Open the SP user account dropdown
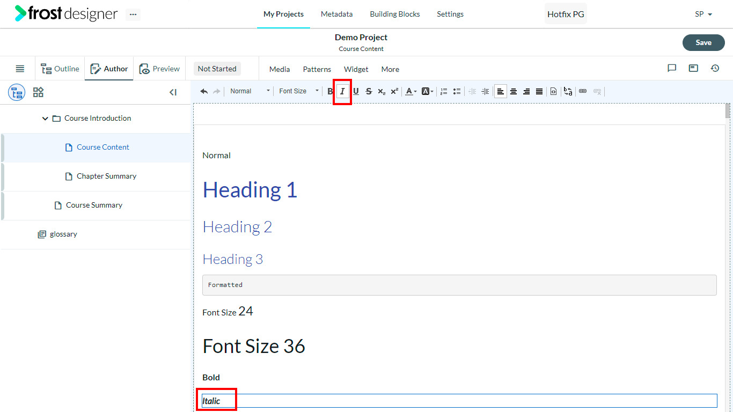The height and width of the screenshot is (412, 733). (703, 14)
